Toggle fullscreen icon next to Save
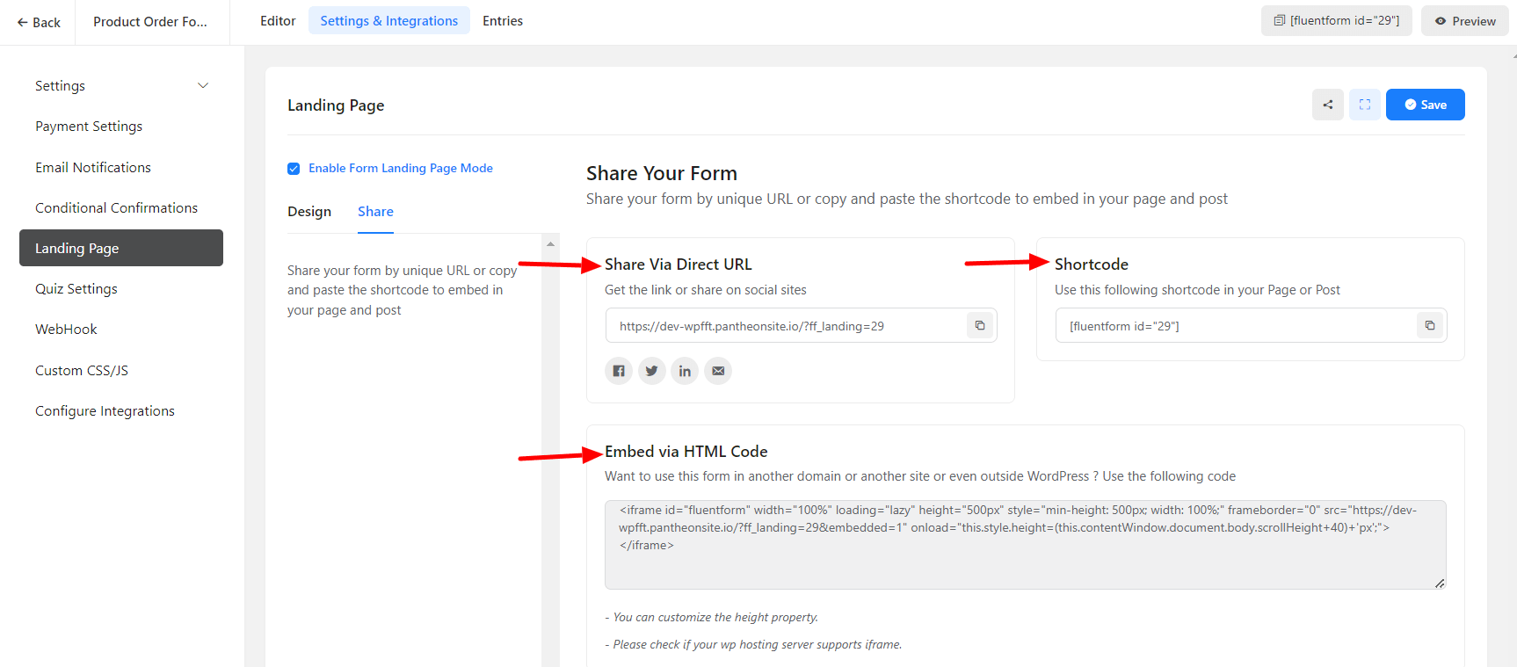This screenshot has height=667, width=1517. click(x=1365, y=105)
